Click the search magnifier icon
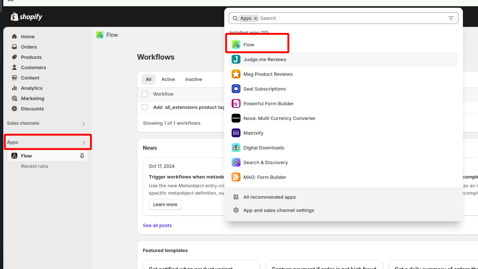The image size is (478, 269). pos(235,18)
